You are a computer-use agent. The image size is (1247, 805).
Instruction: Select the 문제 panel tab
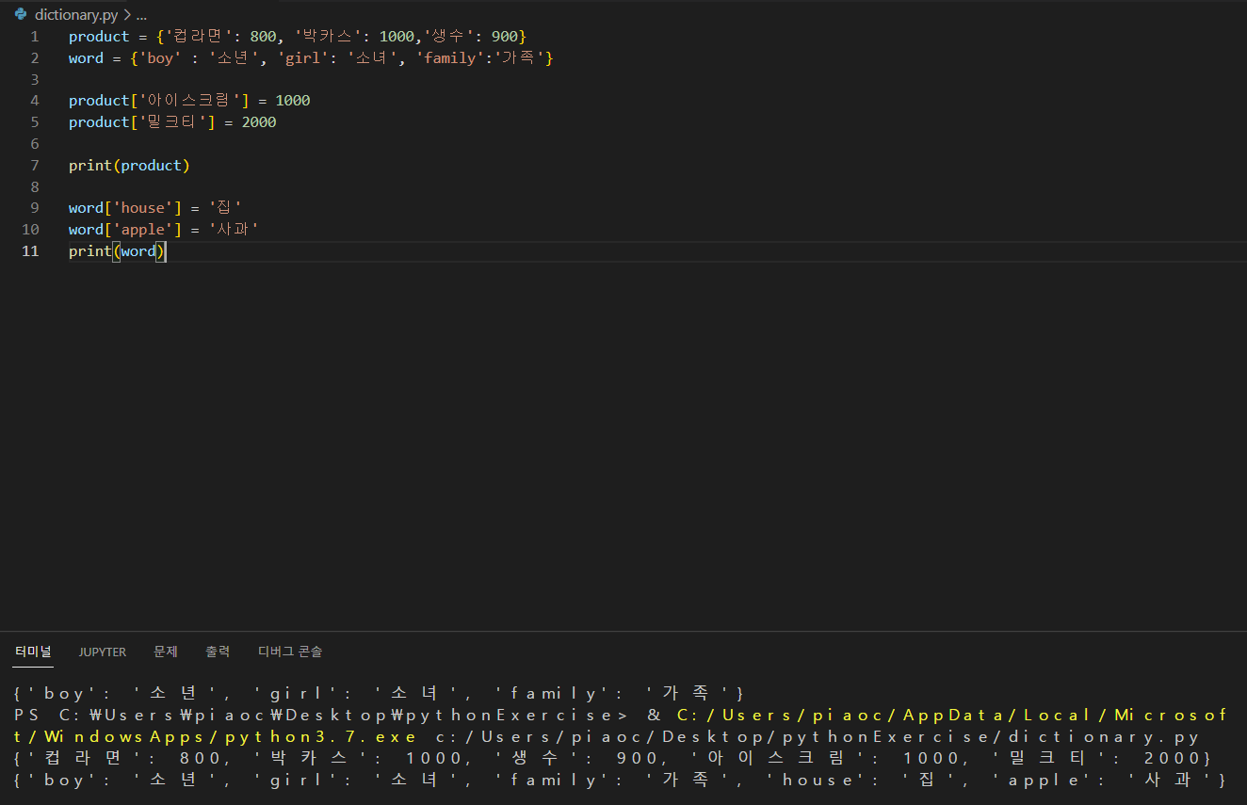coord(166,652)
